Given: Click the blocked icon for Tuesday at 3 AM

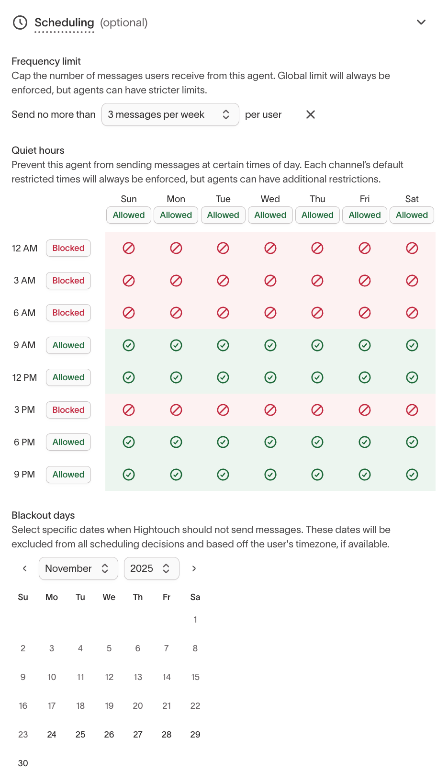Looking at the screenshot, I should coord(223,281).
